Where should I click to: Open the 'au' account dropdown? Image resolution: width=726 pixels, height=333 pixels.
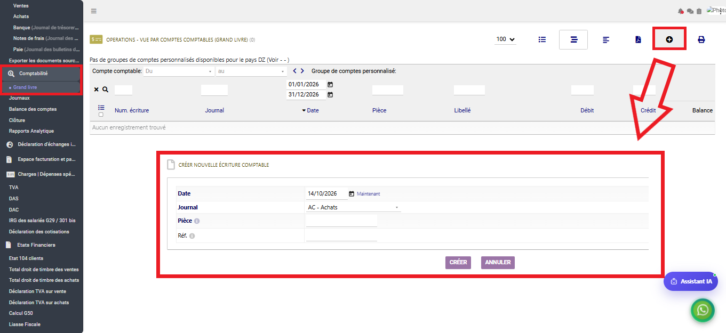click(x=252, y=71)
